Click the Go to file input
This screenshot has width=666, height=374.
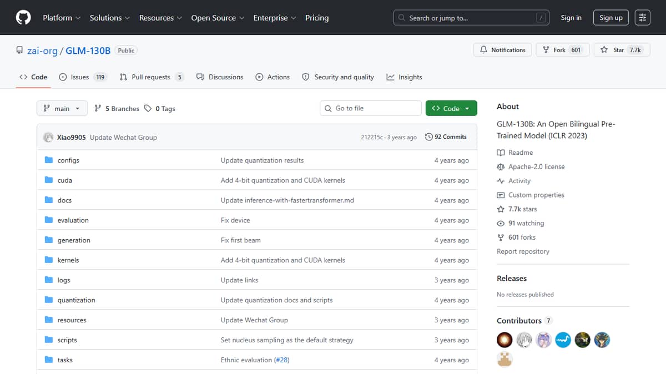tap(371, 108)
